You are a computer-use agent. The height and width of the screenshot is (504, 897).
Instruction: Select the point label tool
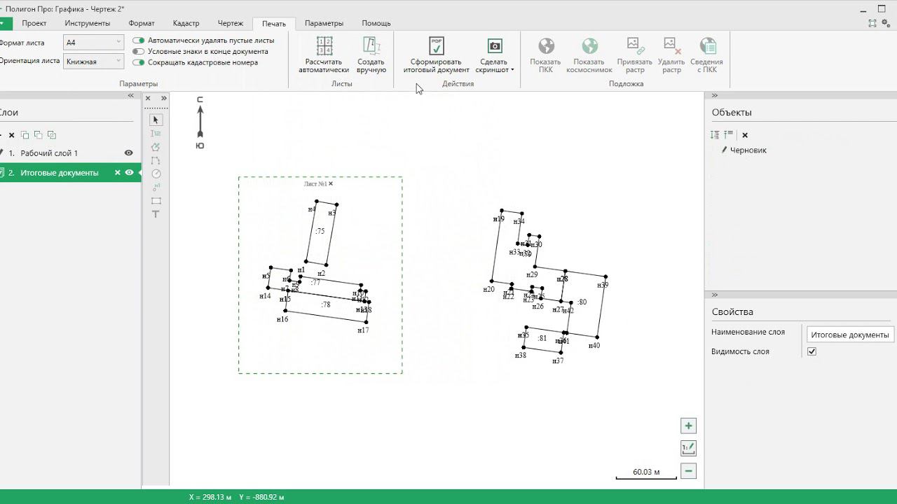click(x=156, y=187)
